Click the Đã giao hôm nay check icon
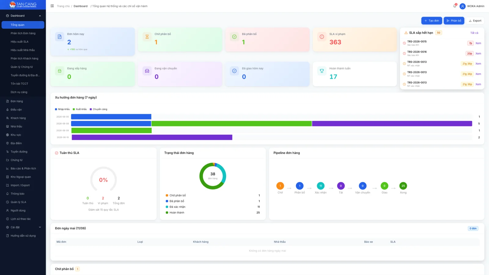The width and height of the screenshot is (489, 275). pos(234,71)
